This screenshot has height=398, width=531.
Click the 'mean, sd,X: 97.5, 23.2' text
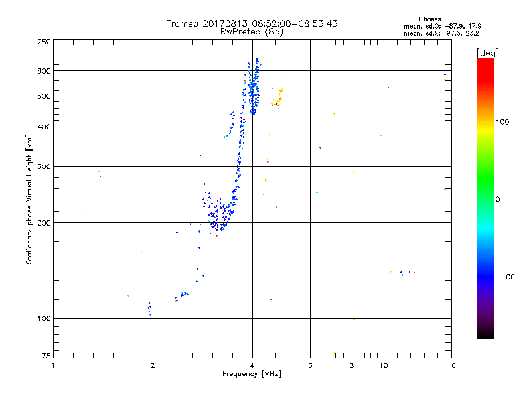click(x=441, y=33)
